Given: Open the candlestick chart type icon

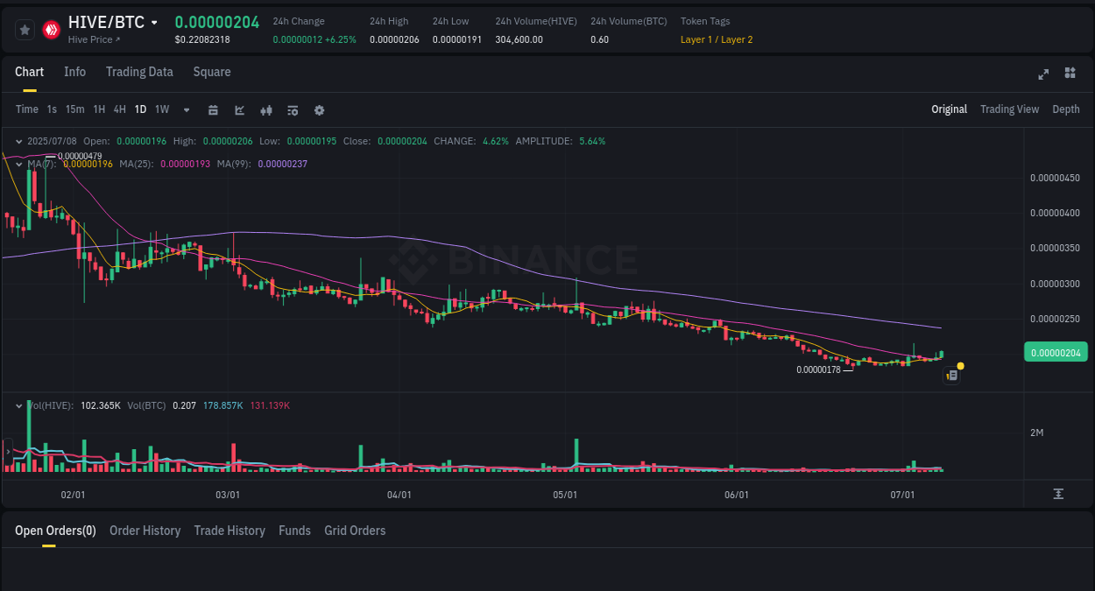Looking at the screenshot, I should 265,109.
